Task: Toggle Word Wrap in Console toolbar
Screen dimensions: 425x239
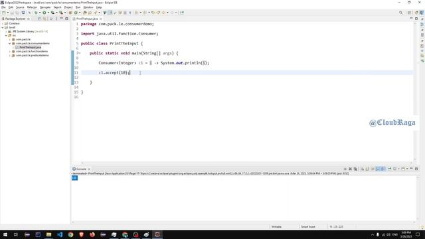Action: (x=373, y=169)
